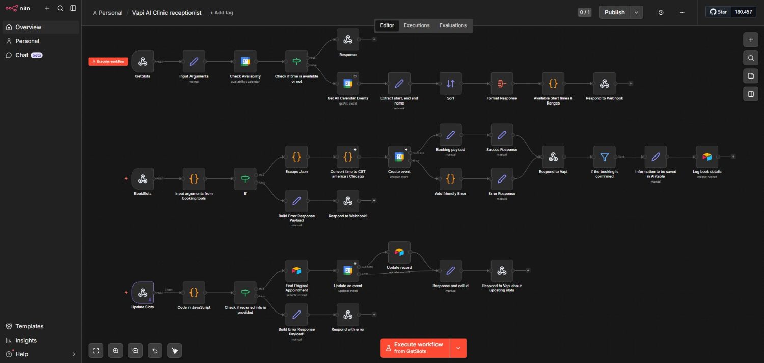Image resolution: width=764 pixels, height=363 pixels.
Task: Open the Check if time is available node
Action: point(296,62)
